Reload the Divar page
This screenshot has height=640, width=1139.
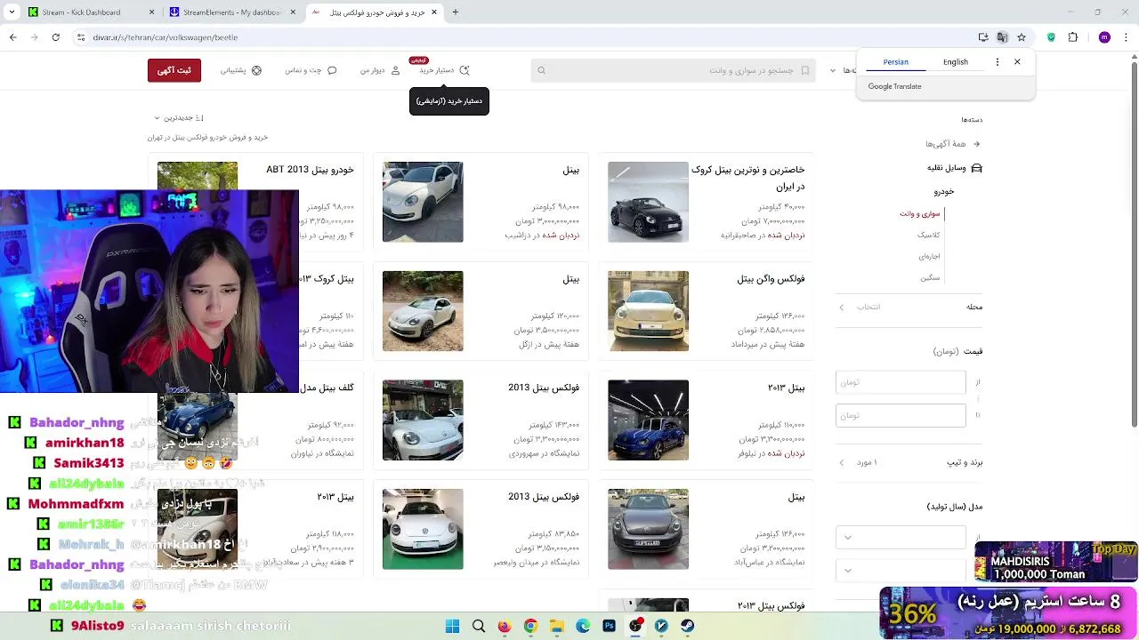point(55,37)
